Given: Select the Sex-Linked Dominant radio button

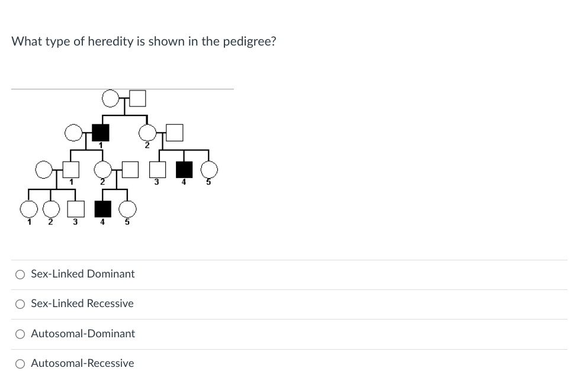Looking at the screenshot, I should (20, 274).
